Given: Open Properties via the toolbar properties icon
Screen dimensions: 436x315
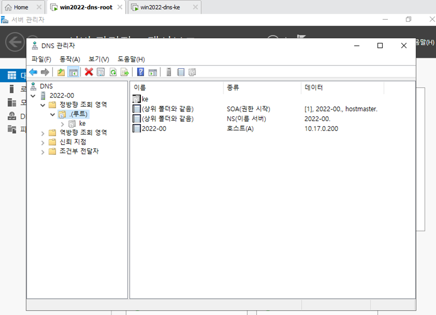Looking at the screenshot, I should click(101, 72).
